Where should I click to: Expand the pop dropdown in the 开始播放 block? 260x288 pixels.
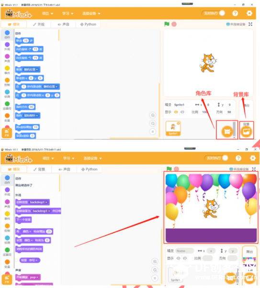pyautogui.click(x=34, y=277)
